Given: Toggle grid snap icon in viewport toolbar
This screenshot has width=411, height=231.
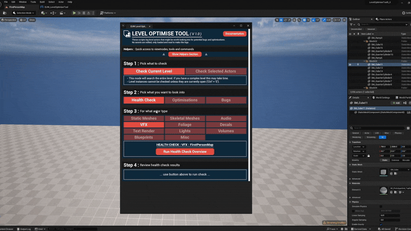Looking at the screenshot, I should point(304,20).
